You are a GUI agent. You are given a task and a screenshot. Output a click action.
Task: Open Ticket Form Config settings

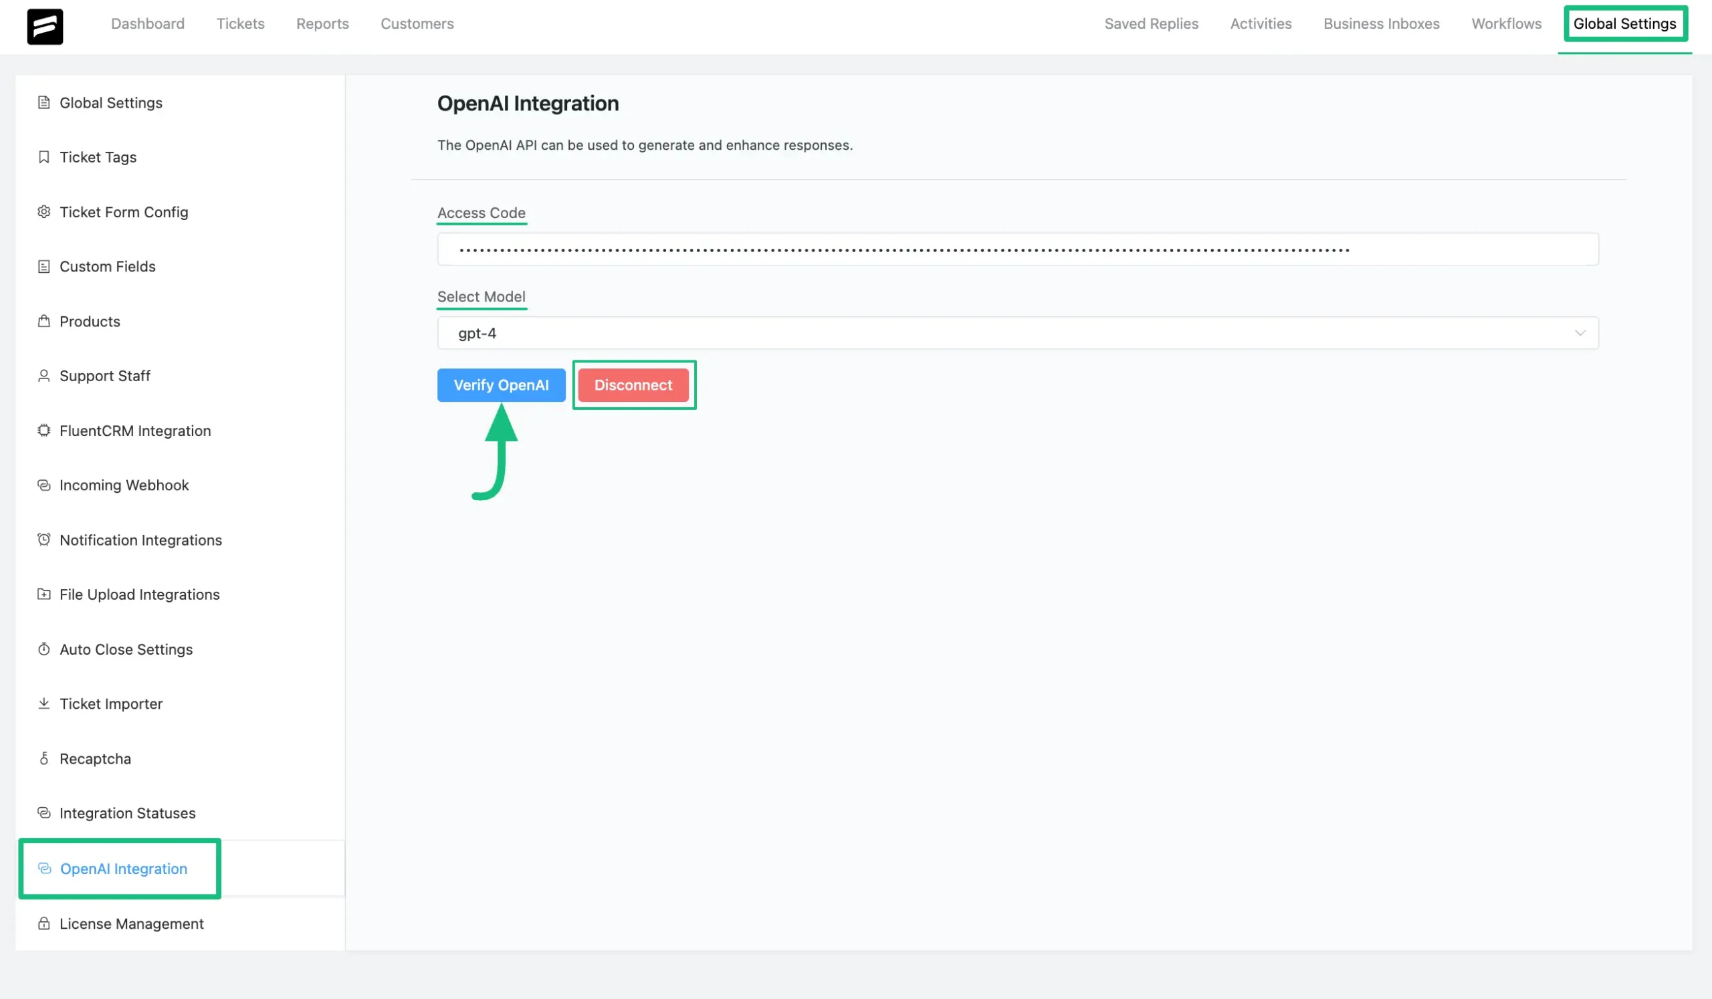(x=180, y=212)
